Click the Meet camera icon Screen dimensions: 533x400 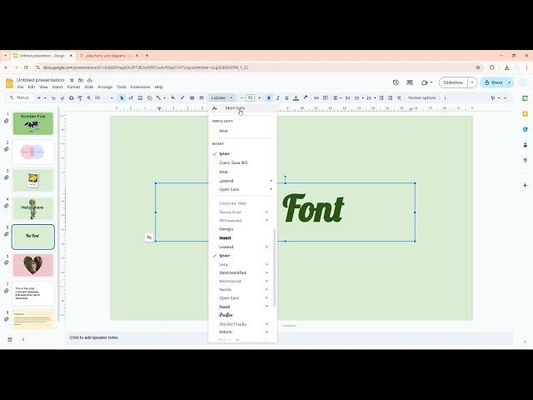424,82
